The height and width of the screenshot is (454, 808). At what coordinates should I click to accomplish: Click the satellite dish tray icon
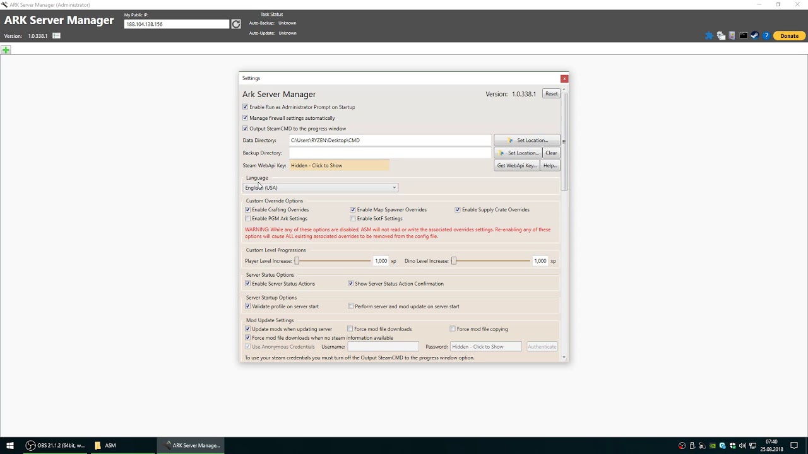[702, 446]
